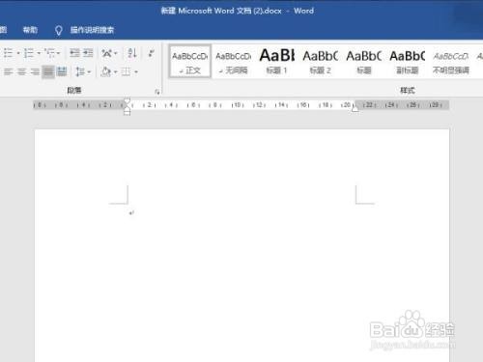Open the numbering library dropdown arrow

(x=39, y=53)
